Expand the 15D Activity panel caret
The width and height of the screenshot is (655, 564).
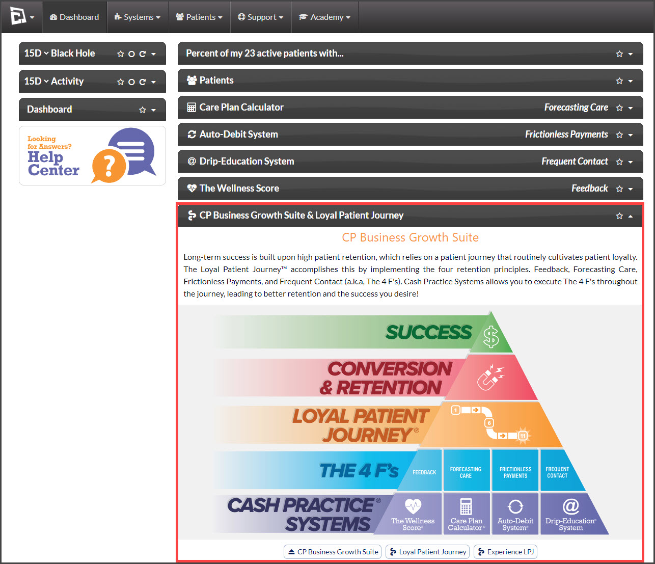point(153,82)
